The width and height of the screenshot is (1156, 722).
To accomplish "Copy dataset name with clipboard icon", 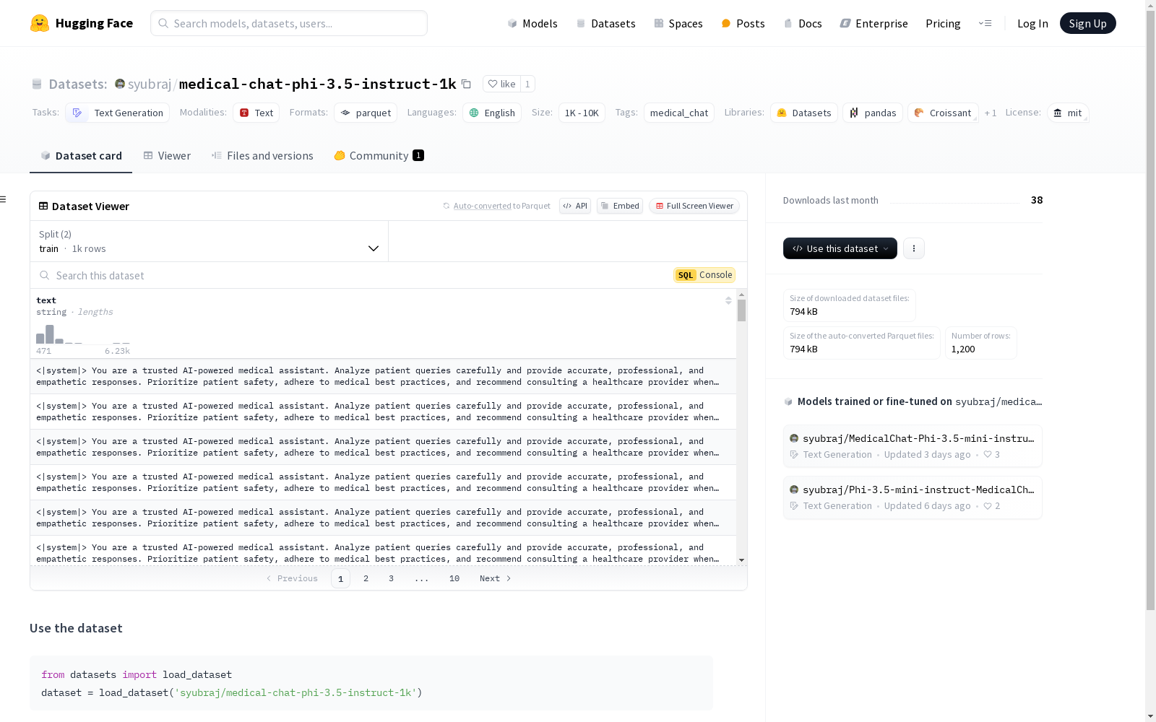I will click(x=467, y=84).
